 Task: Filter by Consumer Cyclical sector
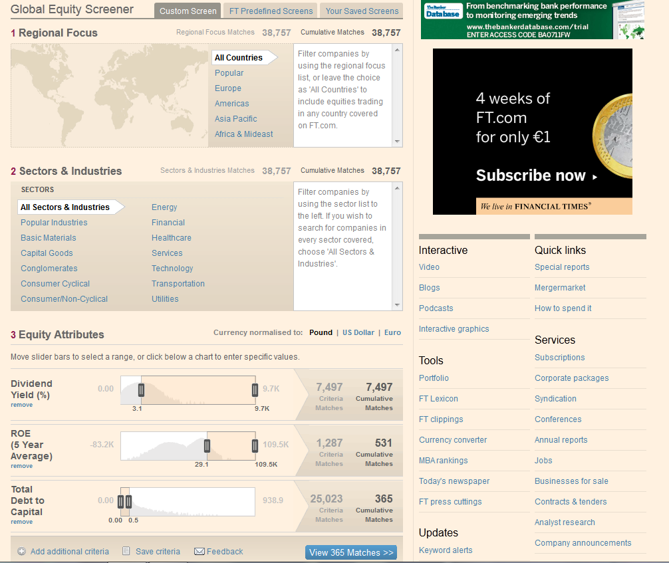coord(55,284)
